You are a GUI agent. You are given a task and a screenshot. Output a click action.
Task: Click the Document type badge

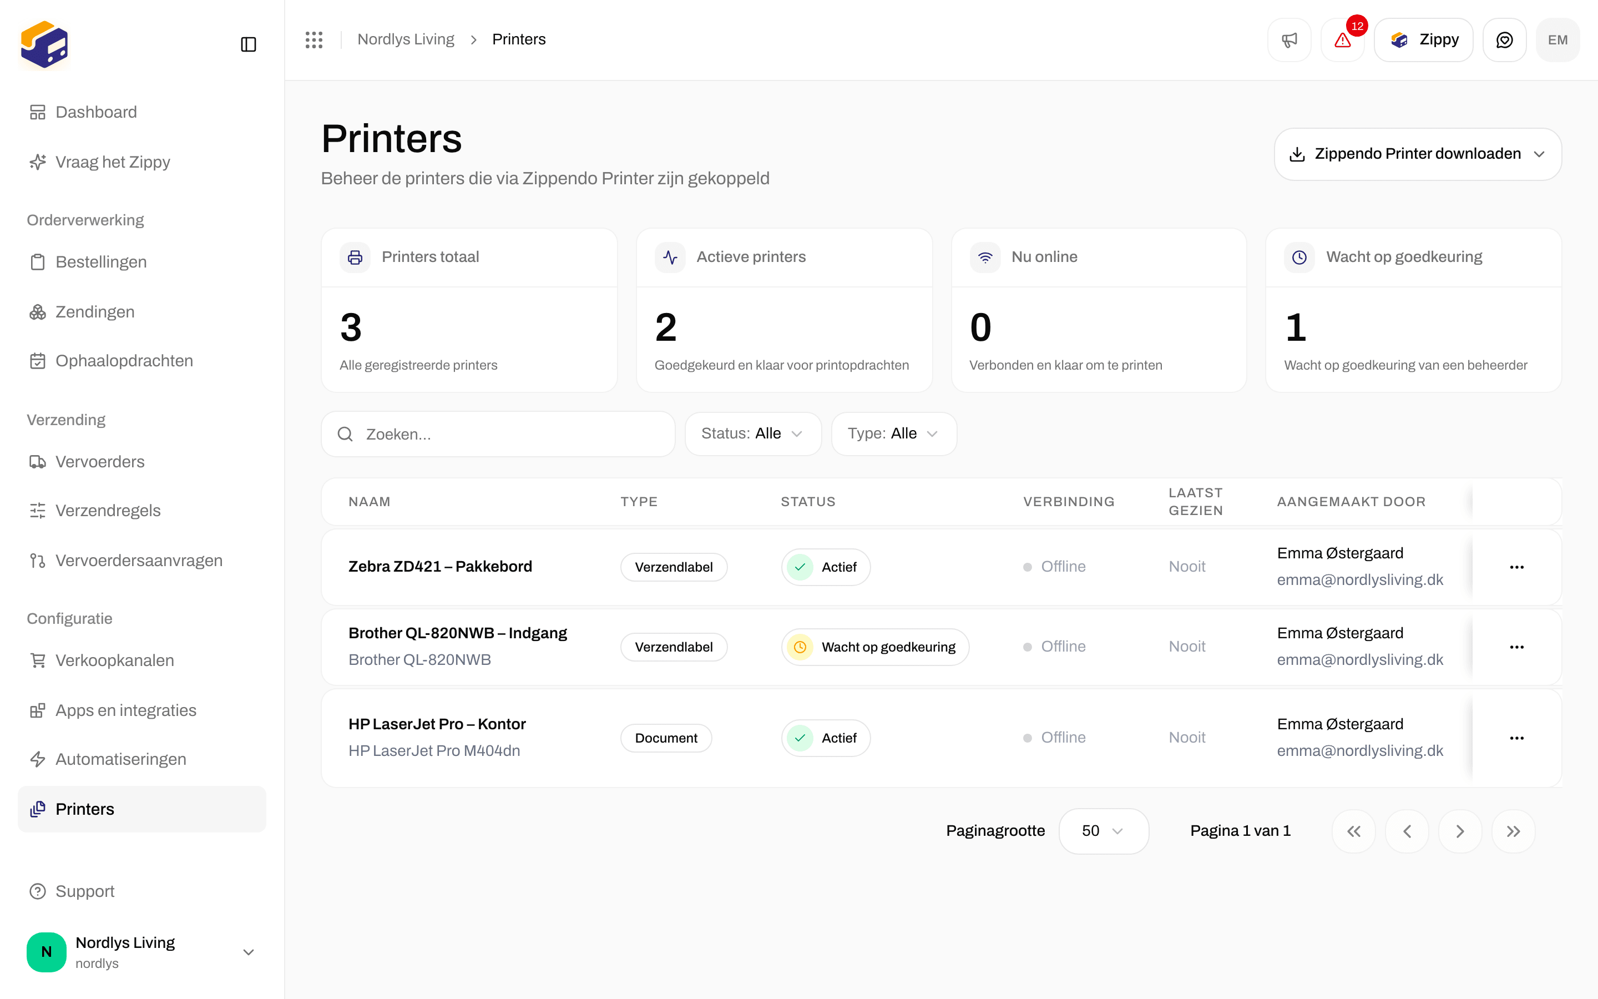click(666, 738)
